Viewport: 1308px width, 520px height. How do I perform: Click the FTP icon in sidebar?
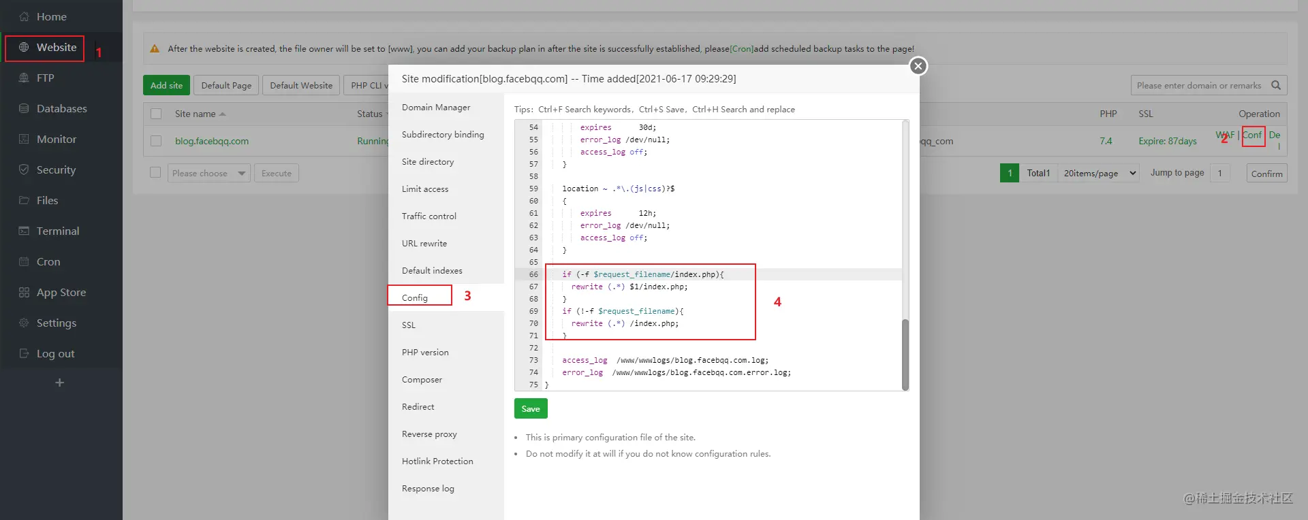point(24,78)
